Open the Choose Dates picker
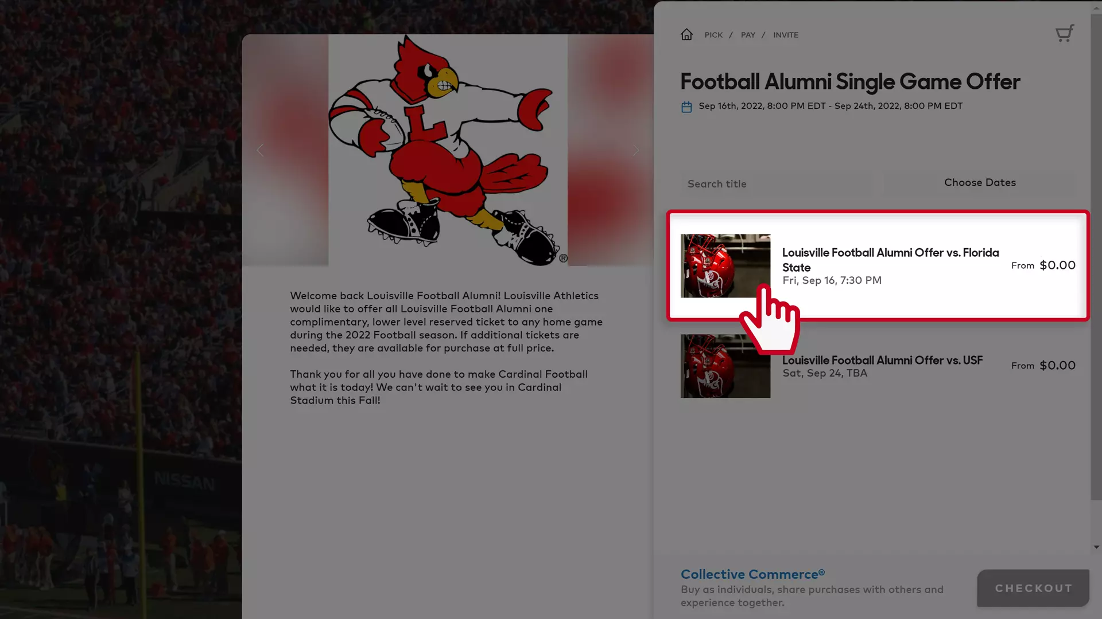 coord(980,182)
